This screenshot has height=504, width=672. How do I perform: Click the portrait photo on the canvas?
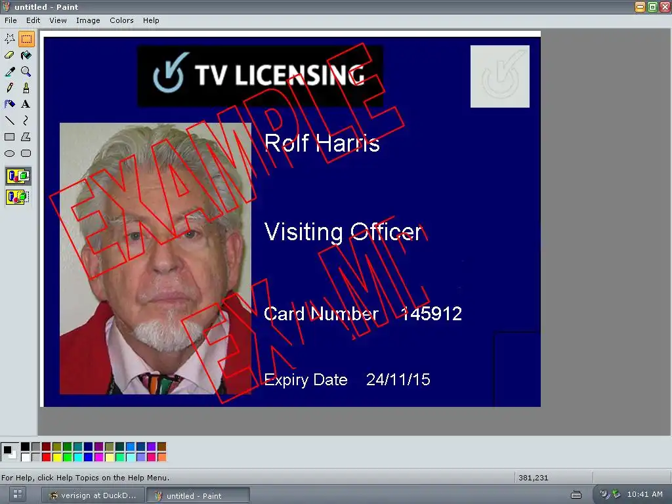tap(155, 259)
